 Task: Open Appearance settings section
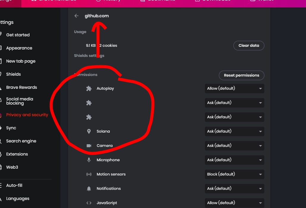19,48
